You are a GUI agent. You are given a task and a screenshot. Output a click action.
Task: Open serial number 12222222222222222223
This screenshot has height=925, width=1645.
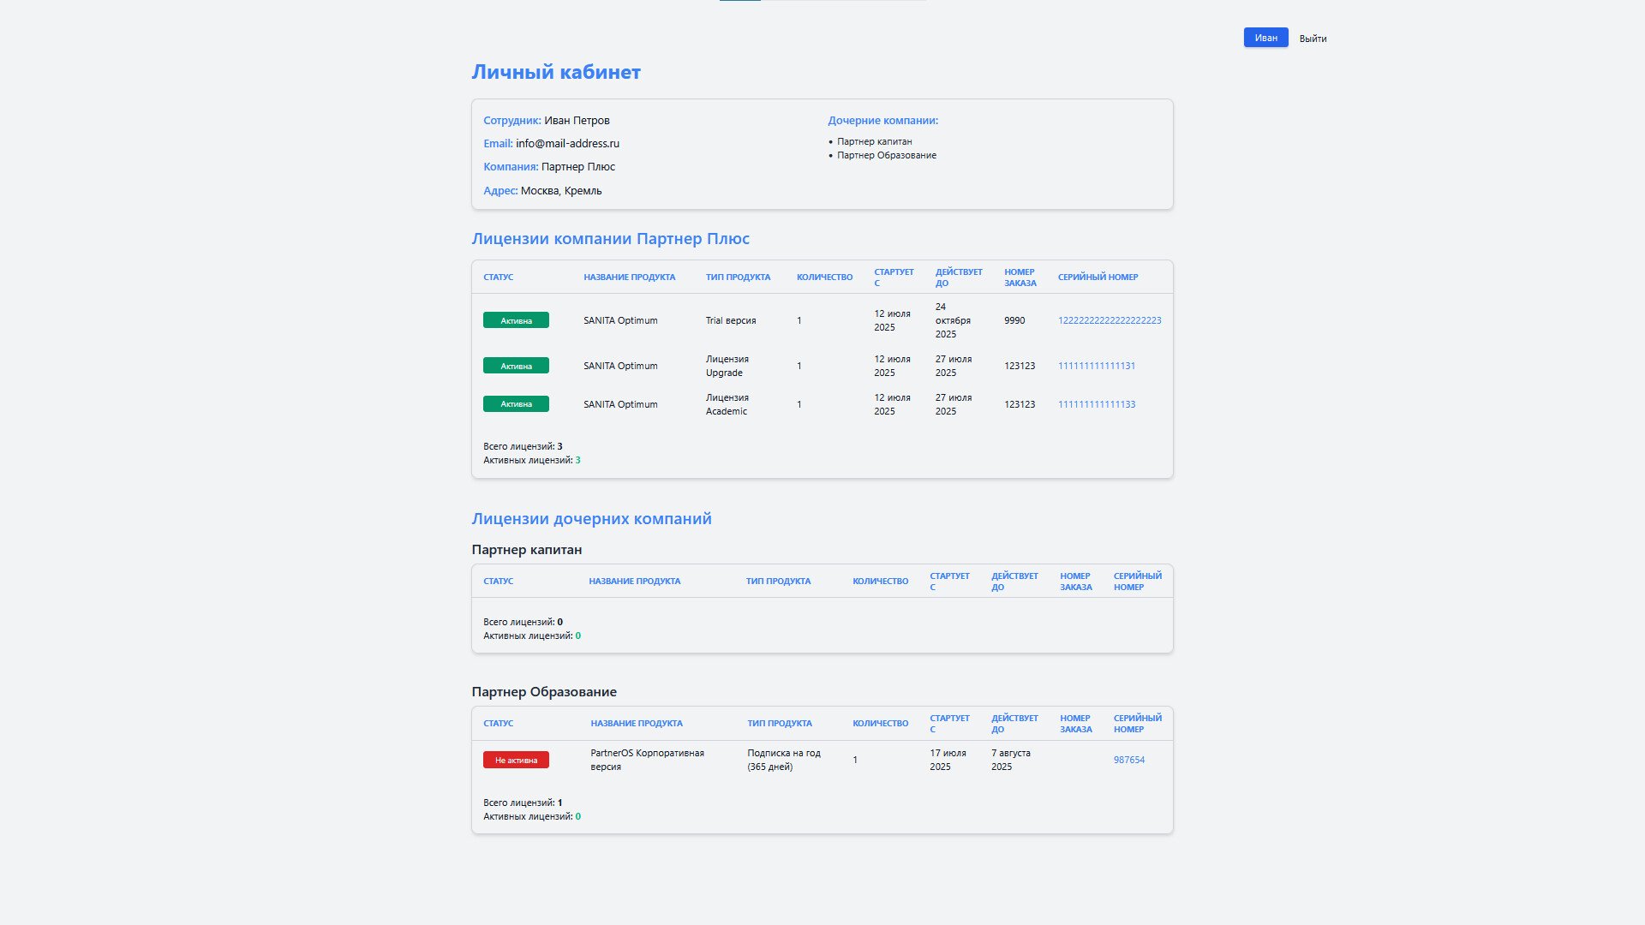1110,320
